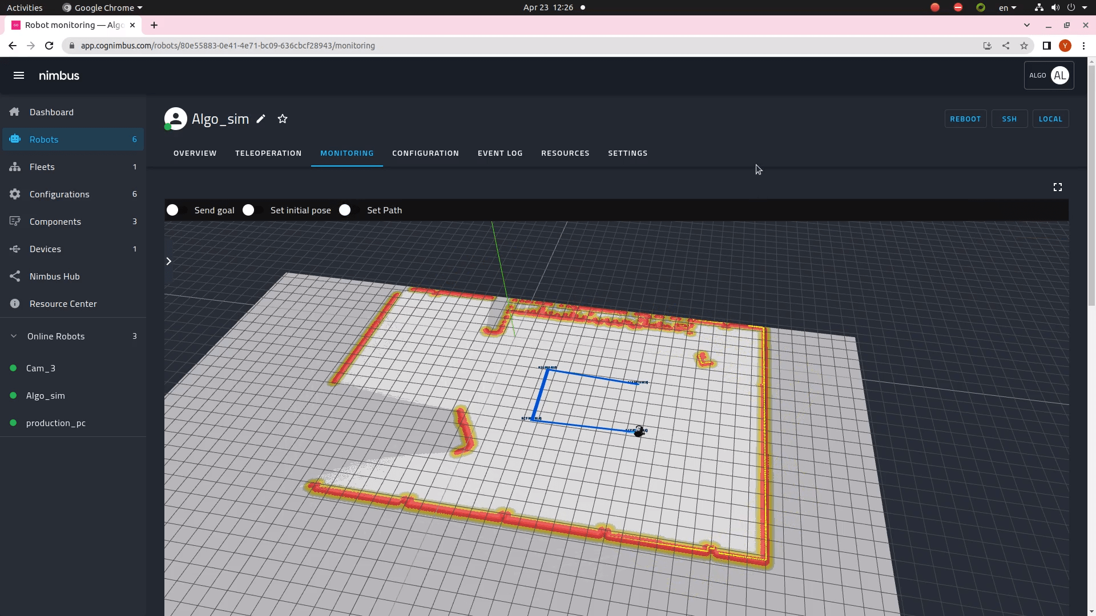Open Configurations from the sidebar
The height and width of the screenshot is (616, 1096).
pyautogui.click(x=14, y=194)
